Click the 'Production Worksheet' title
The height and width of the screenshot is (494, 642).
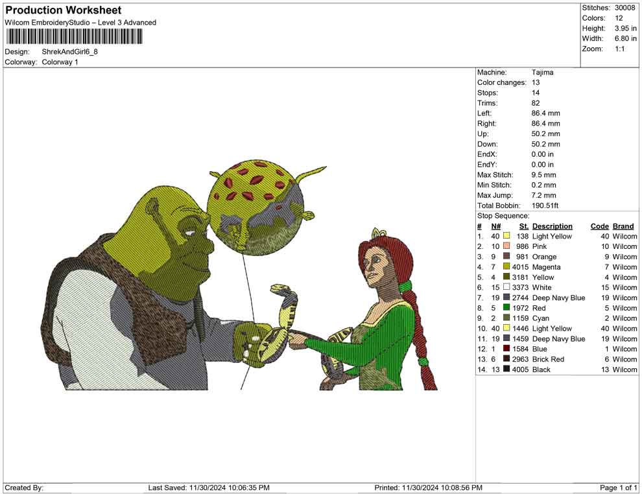(x=63, y=10)
